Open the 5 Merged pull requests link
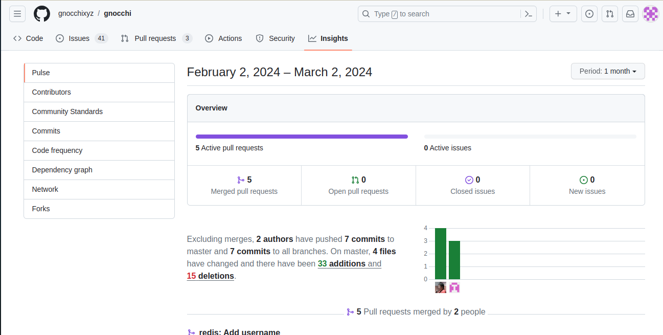 pos(244,185)
